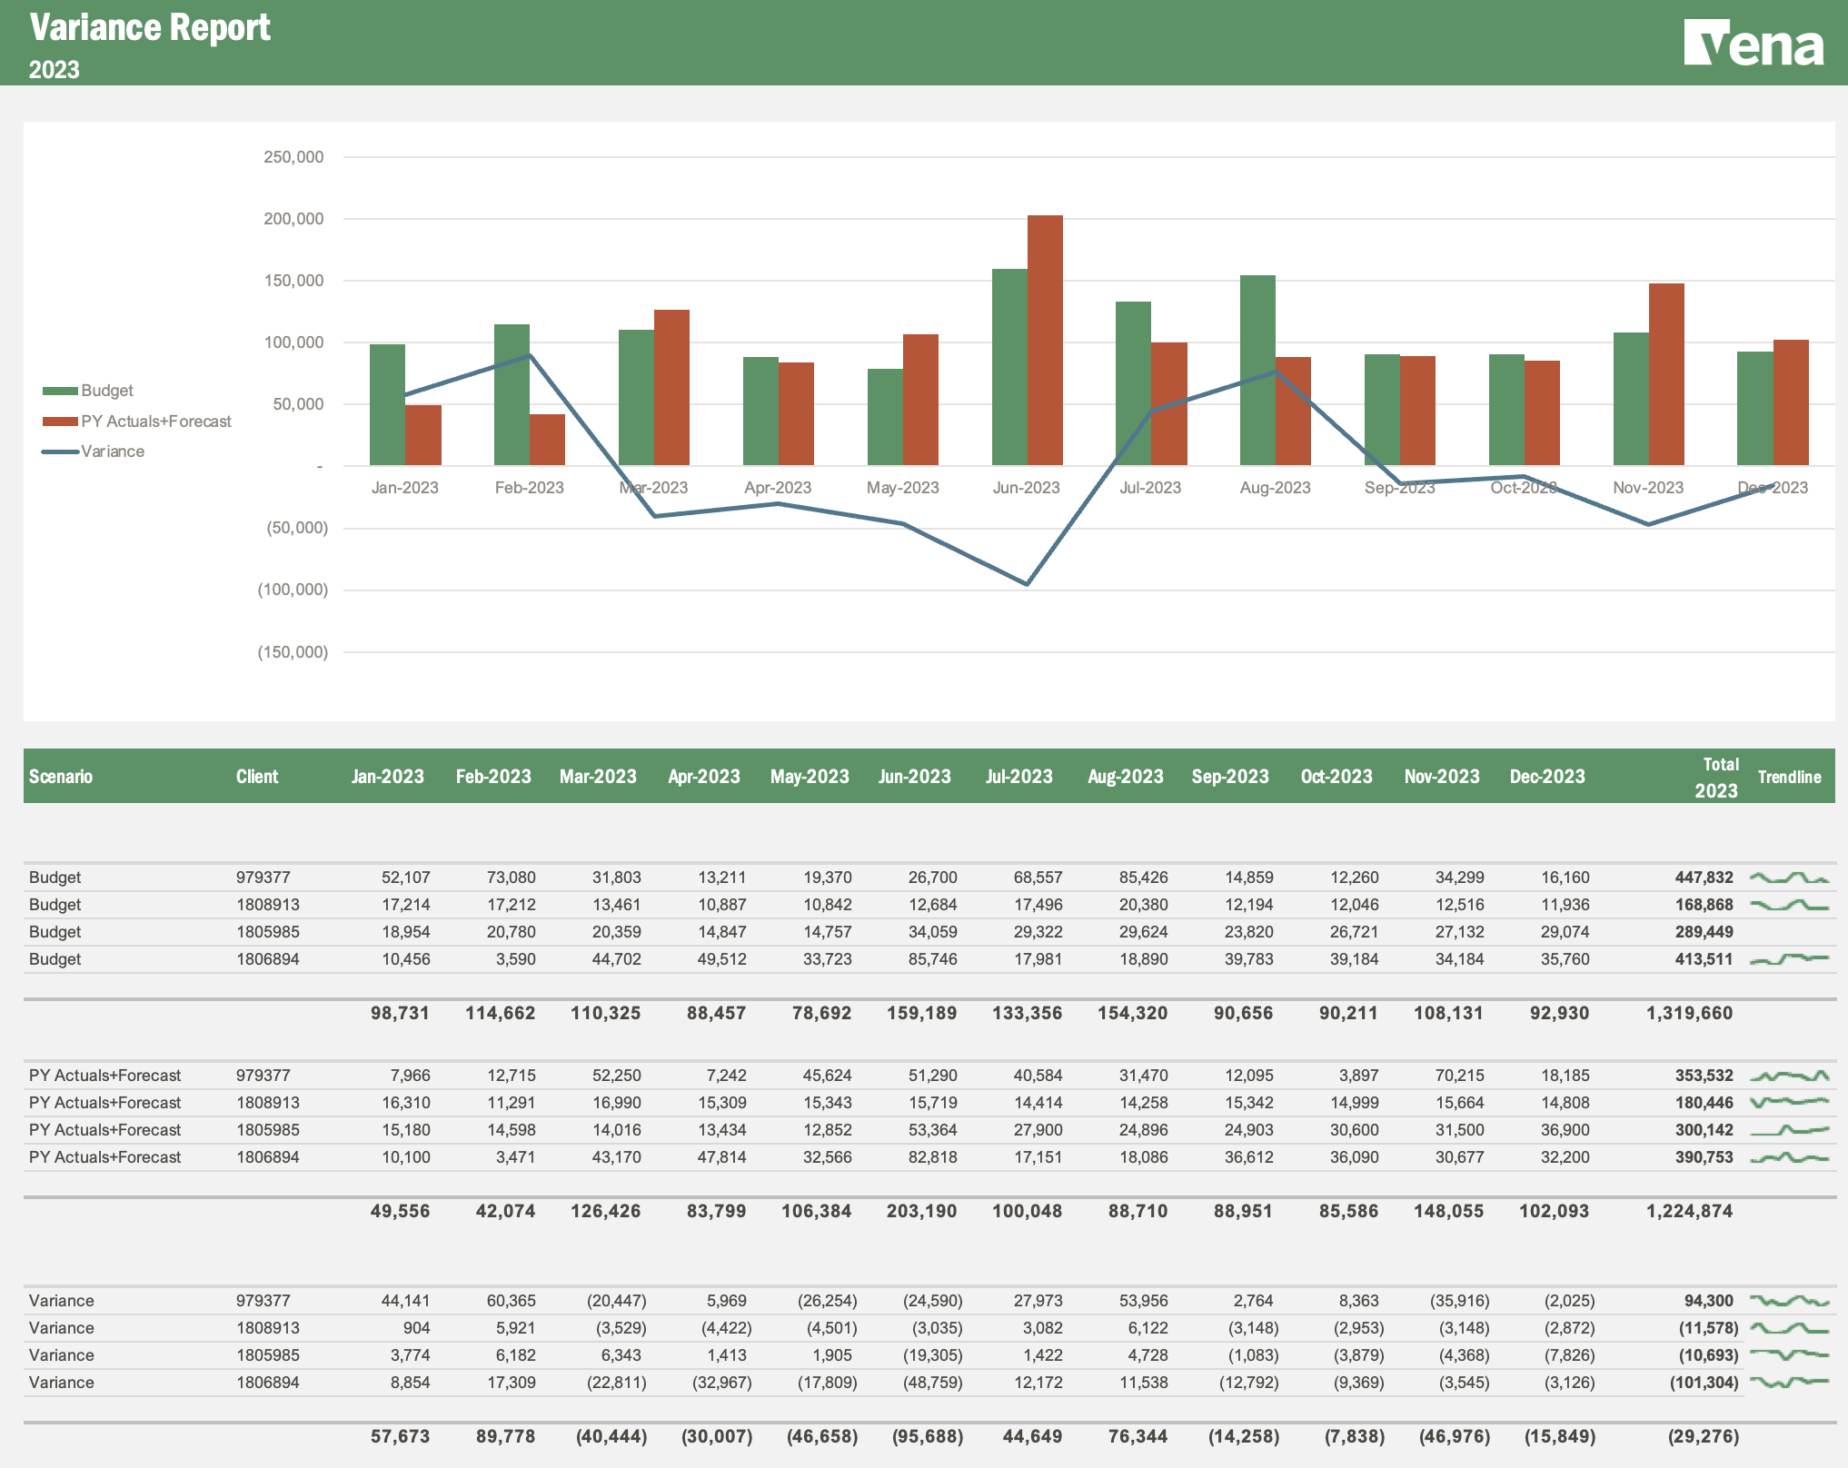
Task: Expand the Trendline column header
Action: (1790, 777)
